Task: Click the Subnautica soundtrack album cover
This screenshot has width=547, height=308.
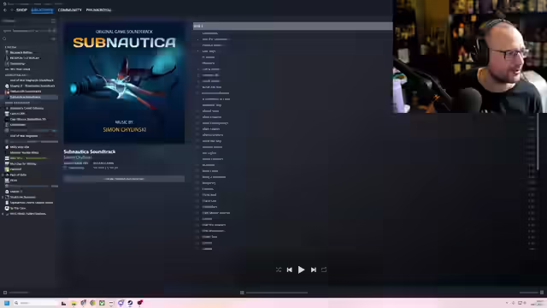Action: point(124,83)
